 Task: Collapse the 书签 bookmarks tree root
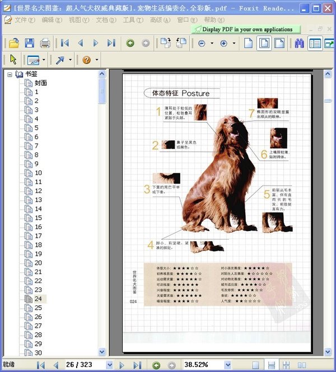click(x=10, y=74)
